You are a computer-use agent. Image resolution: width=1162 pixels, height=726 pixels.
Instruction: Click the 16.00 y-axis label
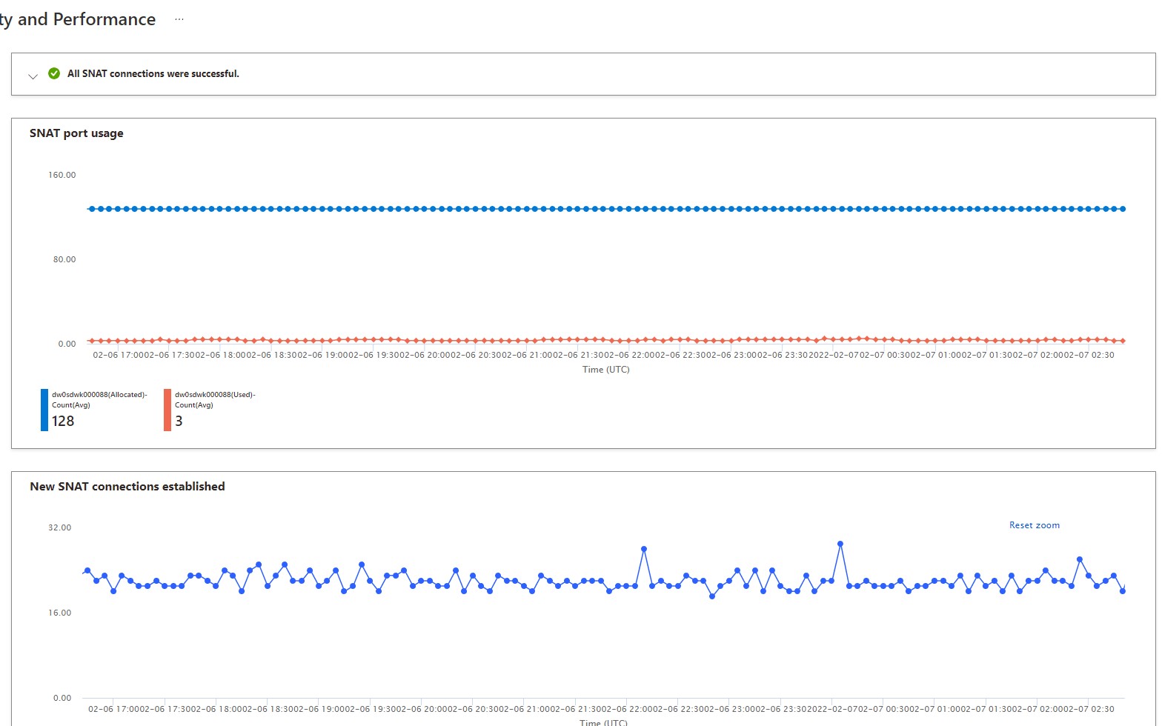60,613
